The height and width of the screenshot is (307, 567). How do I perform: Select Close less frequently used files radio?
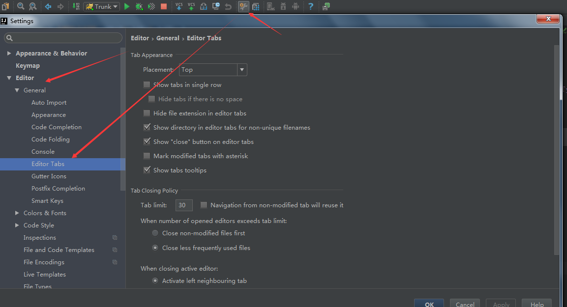[x=155, y=248]
